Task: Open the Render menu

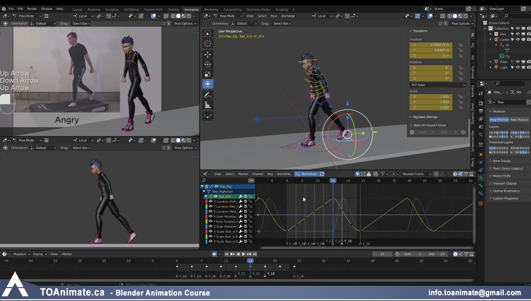Action: pyautogui.click(x=32, y=9)
